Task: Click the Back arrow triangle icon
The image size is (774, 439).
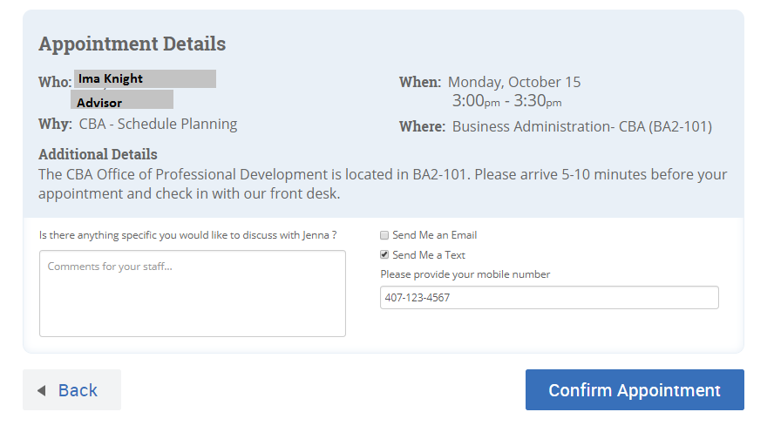Action: click(42, 391)
